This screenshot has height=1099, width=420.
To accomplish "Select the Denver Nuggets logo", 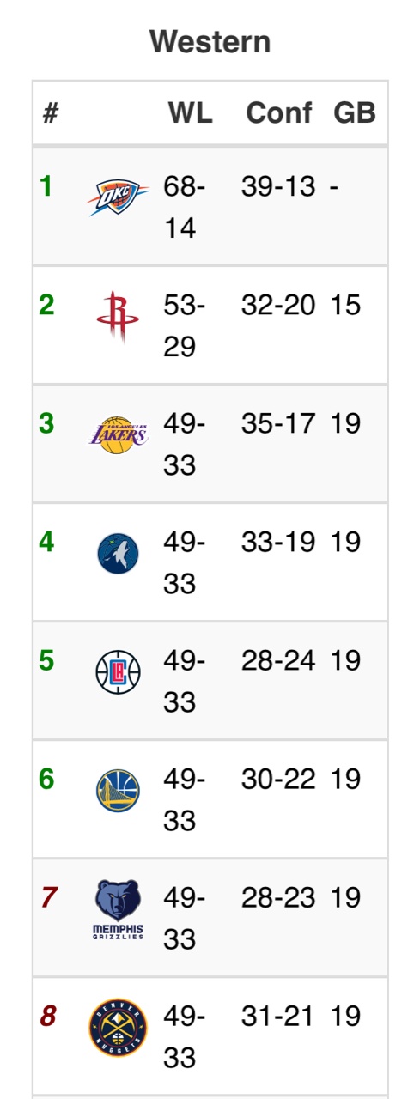I will coord(118,1028).
